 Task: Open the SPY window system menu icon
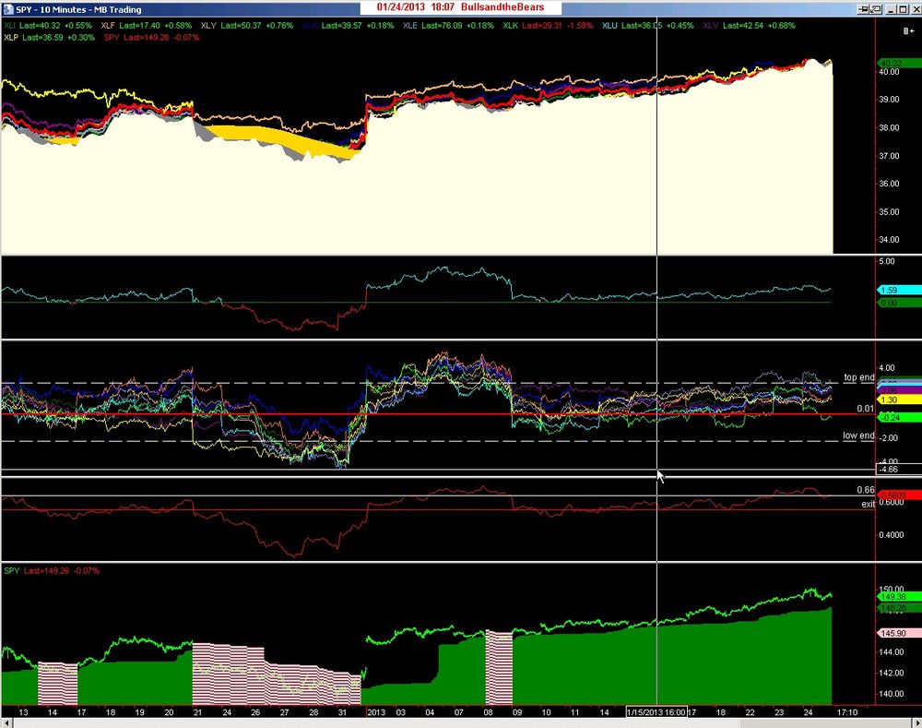[x=6, y=9]
